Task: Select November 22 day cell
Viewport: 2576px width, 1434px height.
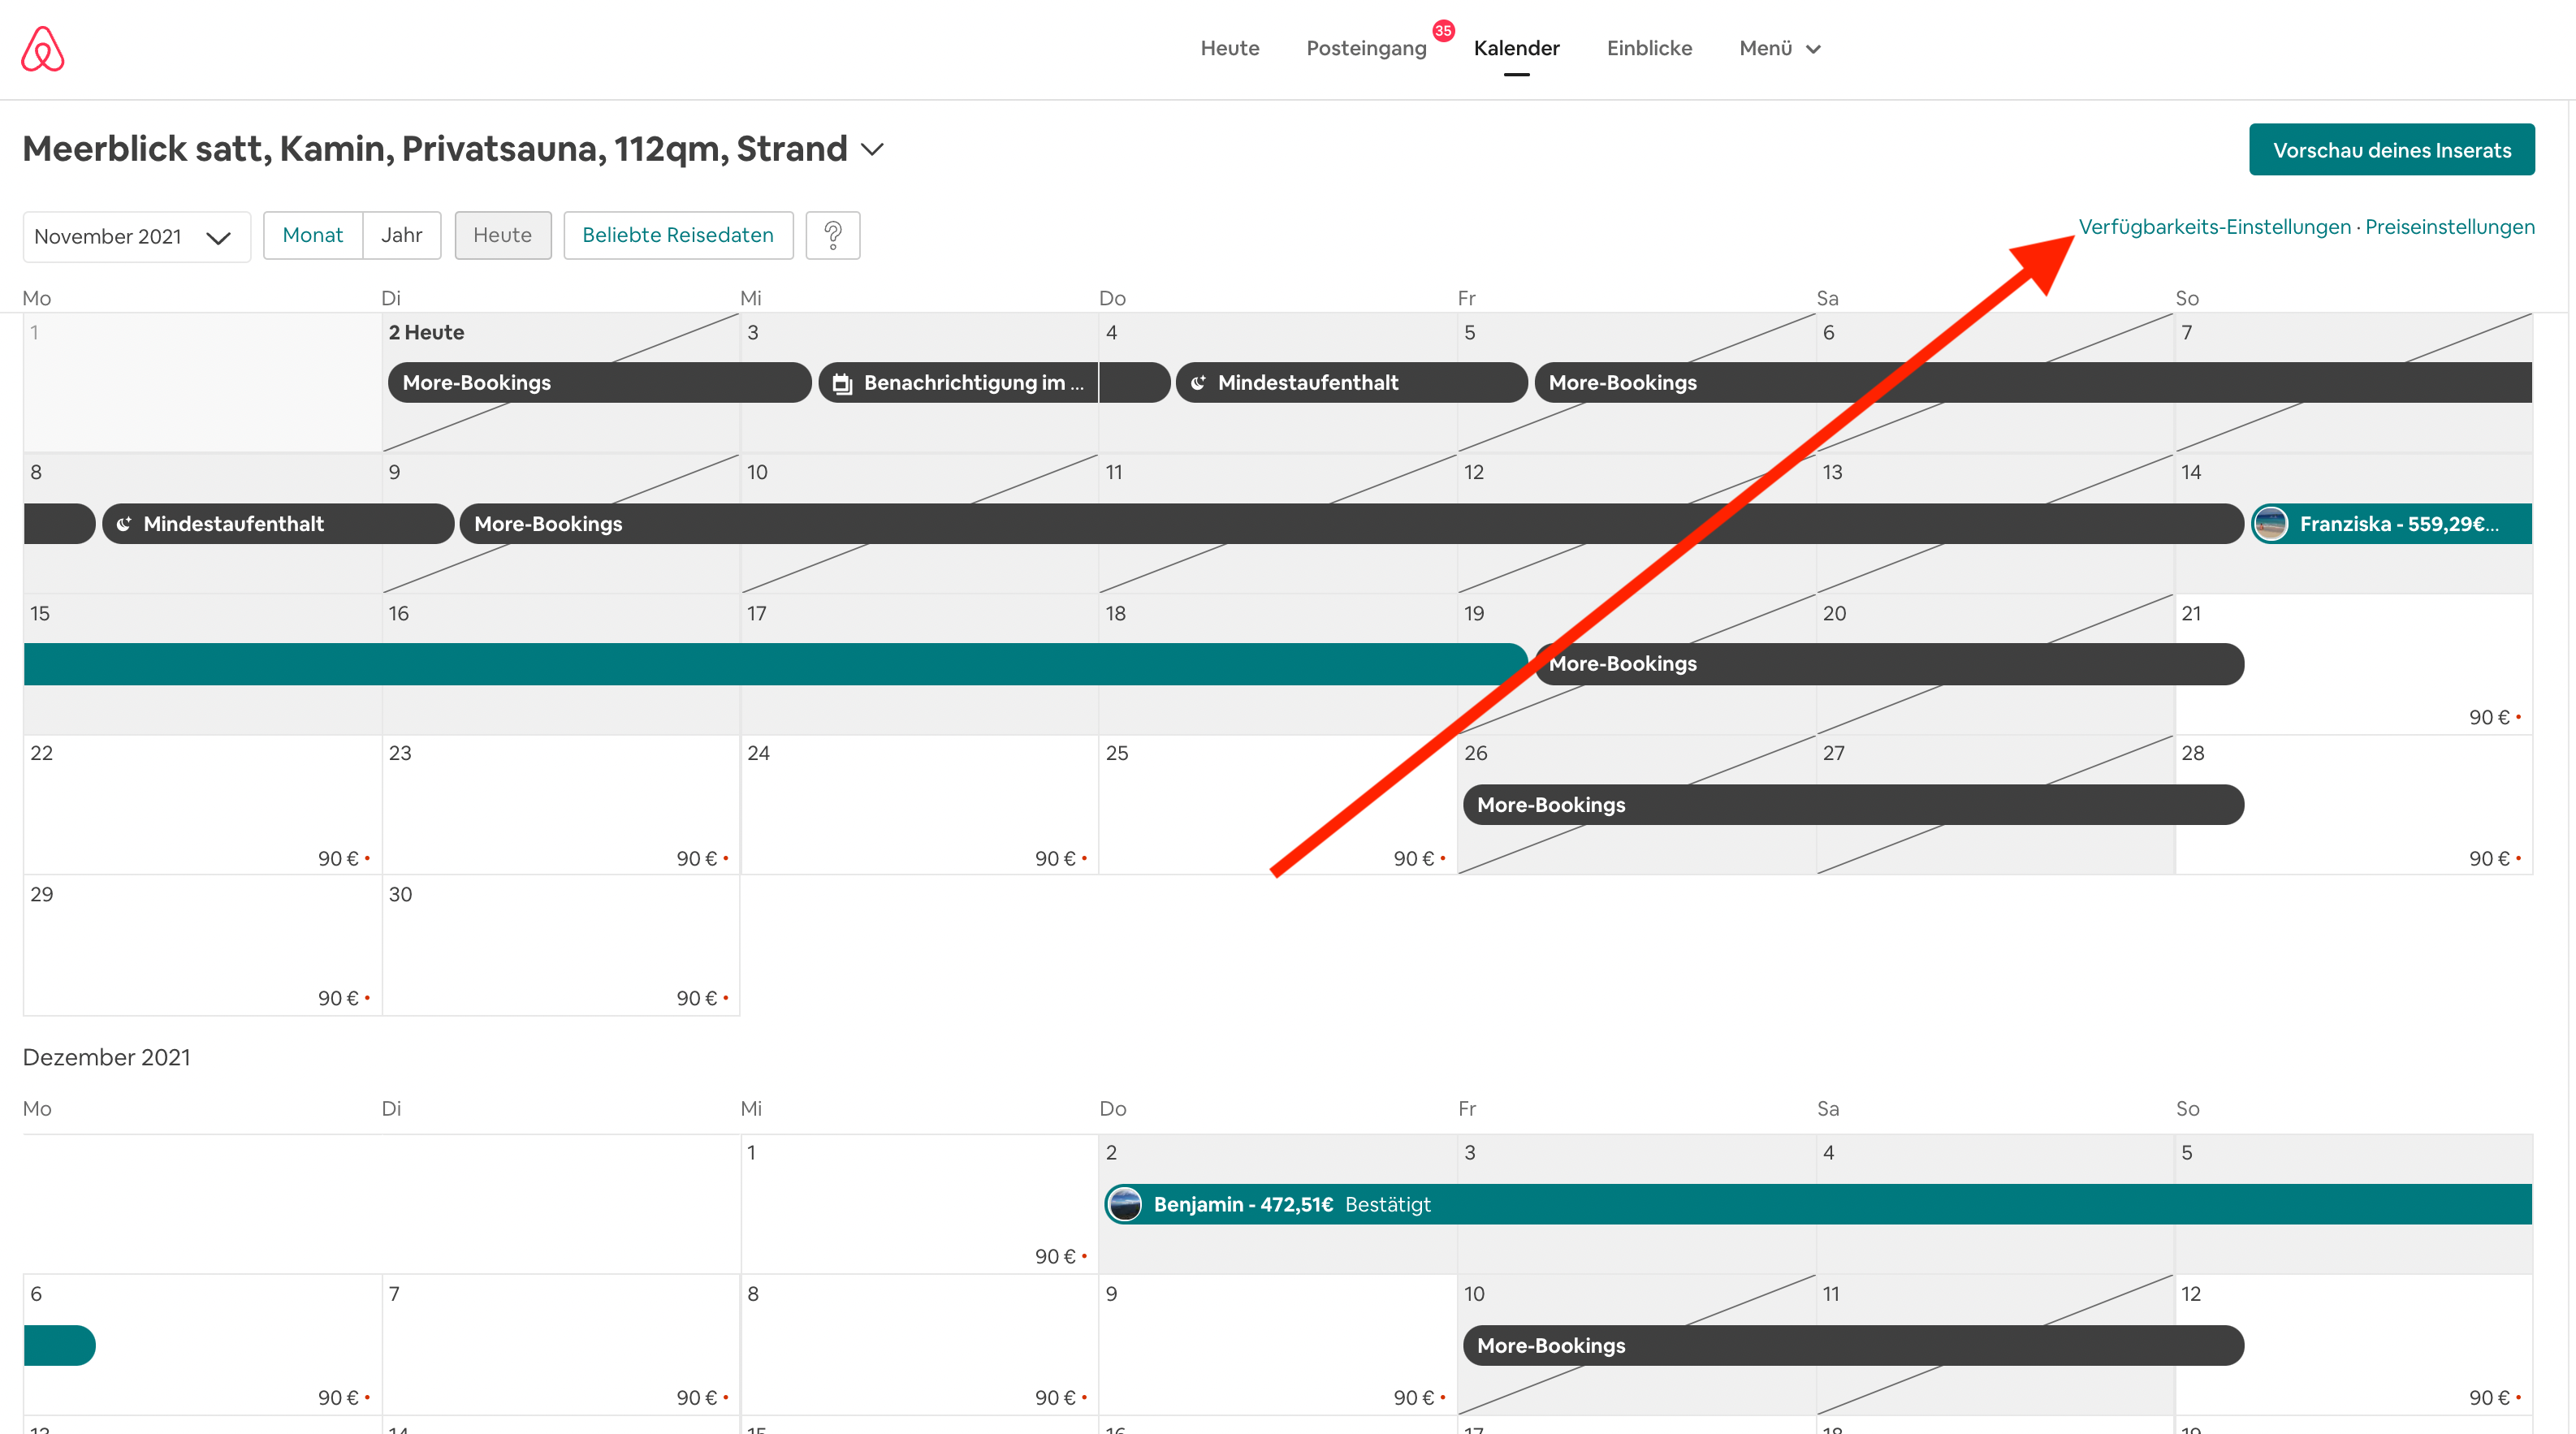Action: [x=203, y=805]
